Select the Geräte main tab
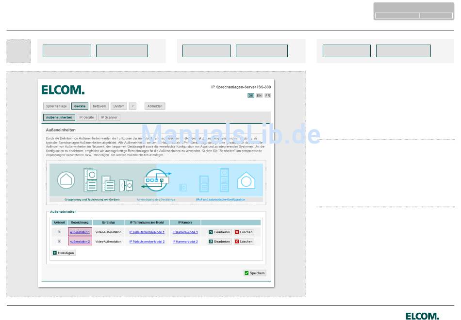 (80, 106)
